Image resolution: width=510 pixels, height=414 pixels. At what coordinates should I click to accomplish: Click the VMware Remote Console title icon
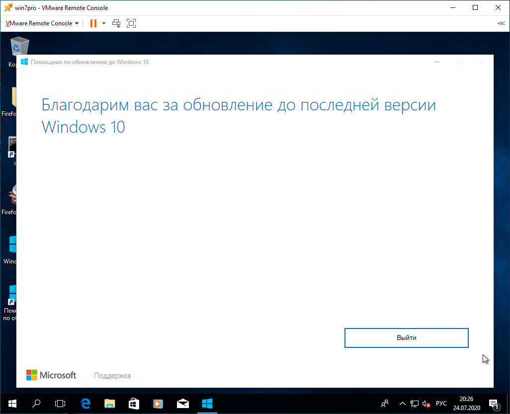coord(8,7)
